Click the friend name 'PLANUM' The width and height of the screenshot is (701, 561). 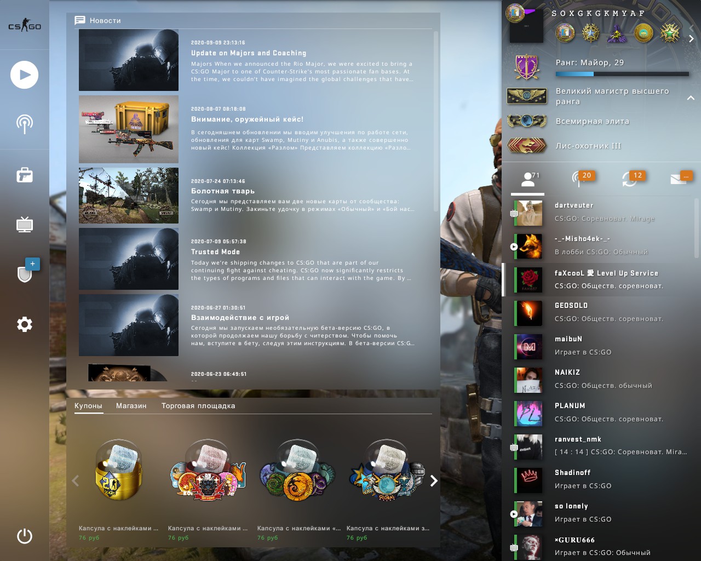570,406
